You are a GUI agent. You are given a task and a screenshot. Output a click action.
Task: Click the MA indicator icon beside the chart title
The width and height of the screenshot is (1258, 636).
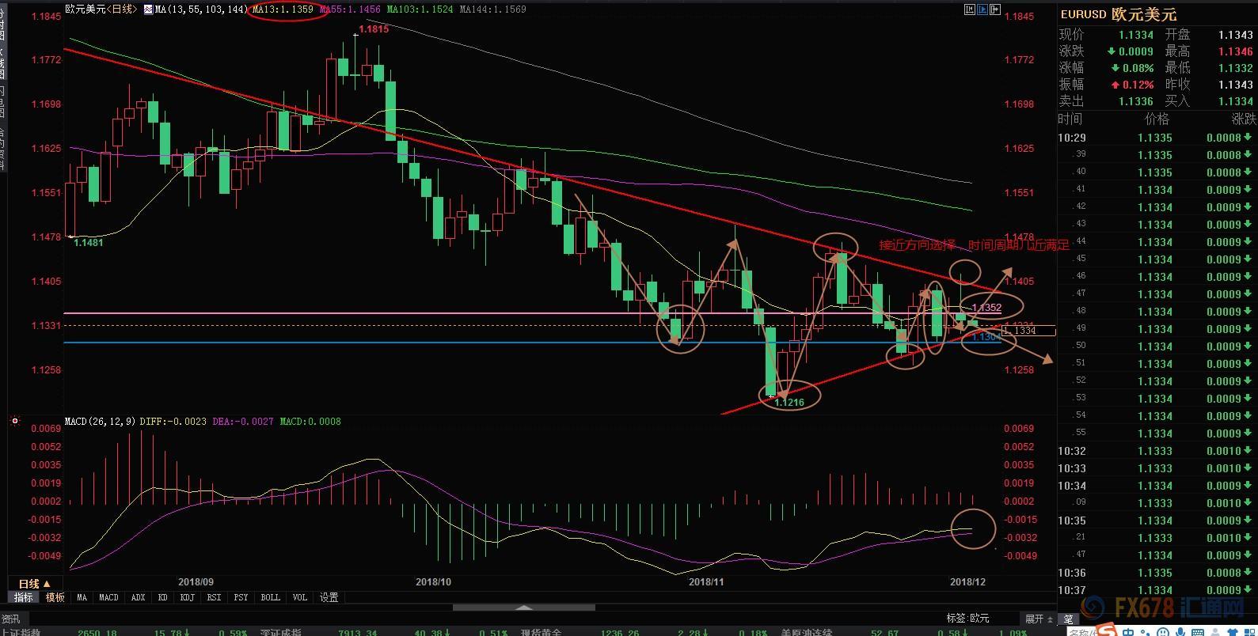pyautogui.click(x=148, y=9)
